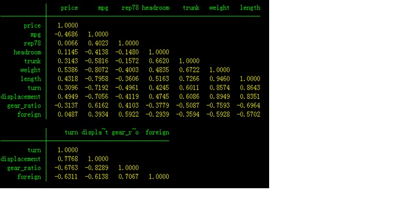The height and width of the screenshot is (222, 395).
Task: Click the correlation value 0.8949
Action: click(x=219, y=97)
